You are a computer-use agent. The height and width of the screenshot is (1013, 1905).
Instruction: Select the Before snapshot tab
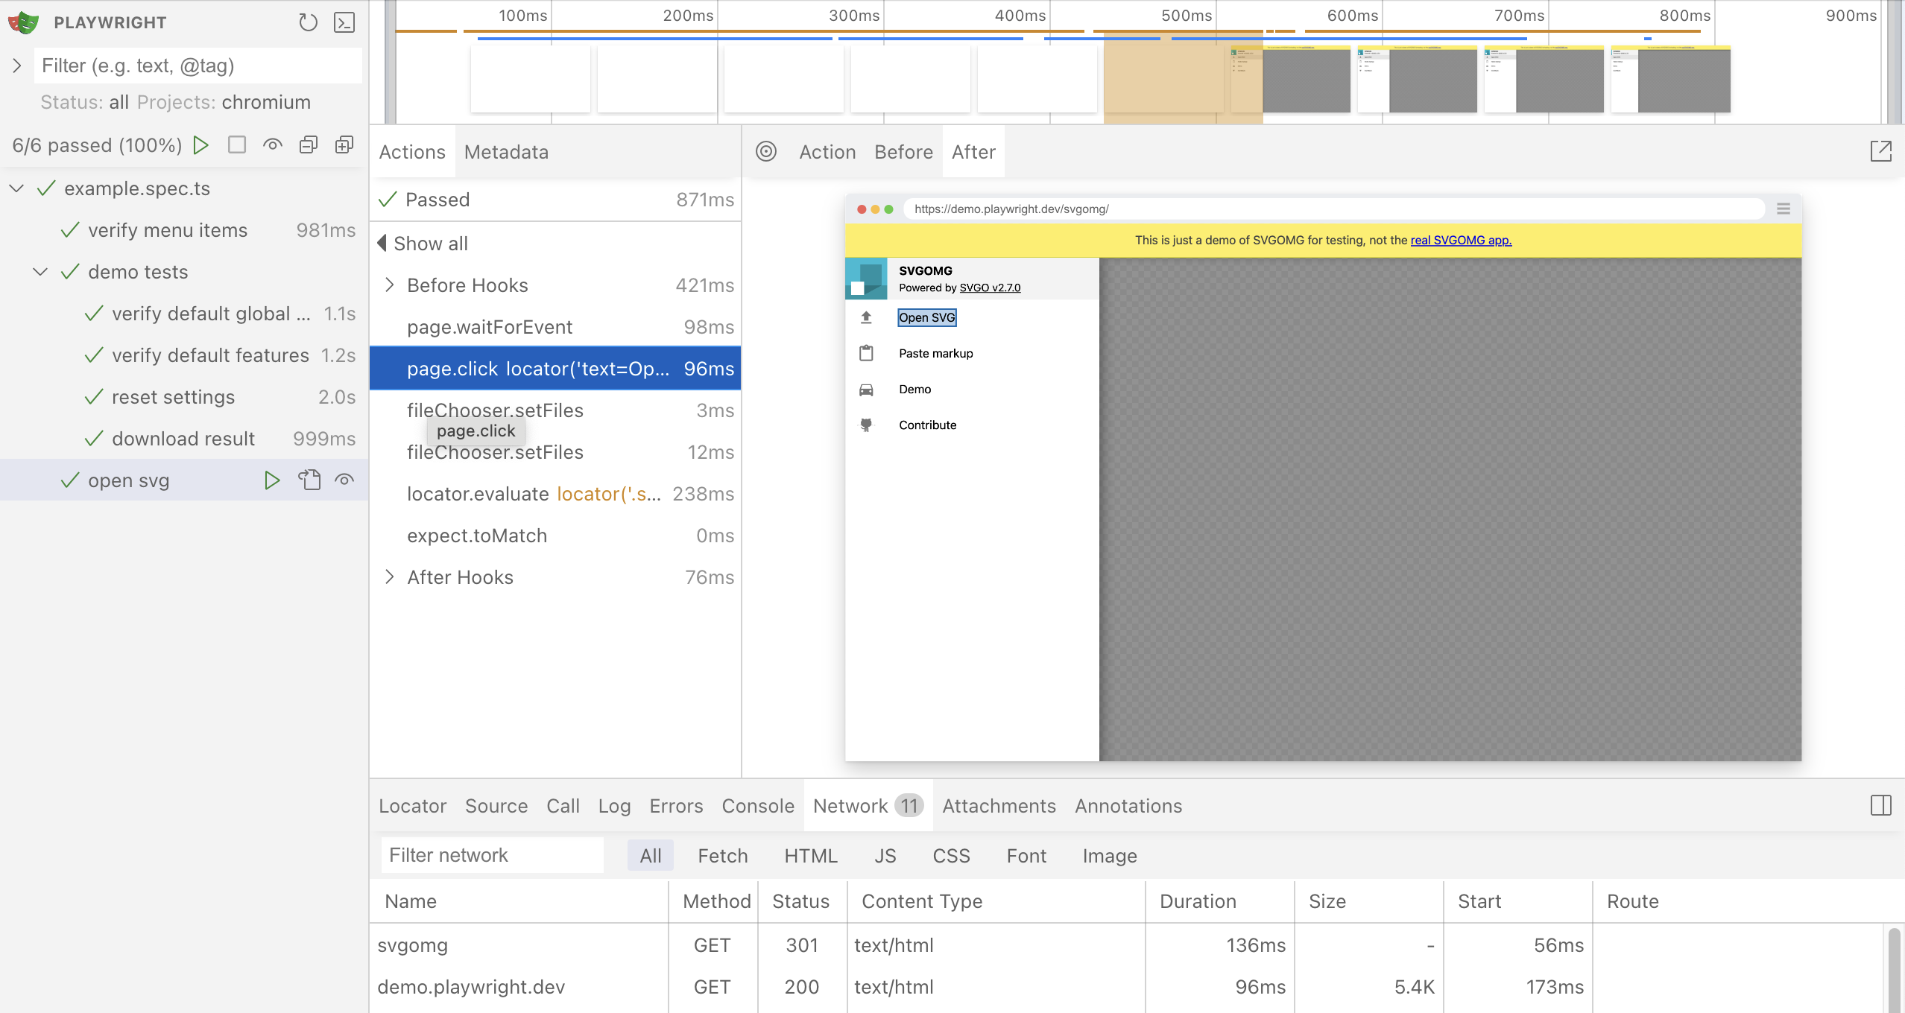coord(903,152)
